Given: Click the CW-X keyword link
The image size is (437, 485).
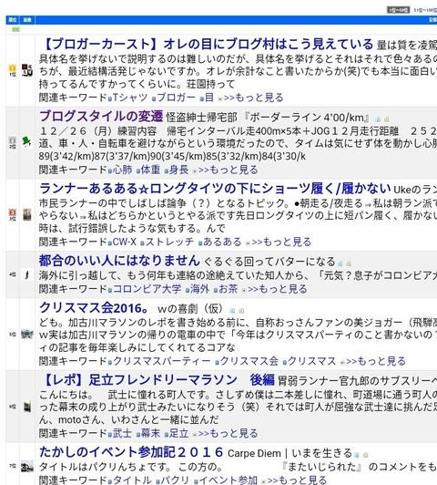Looking at the screenshot, I should point(125,242).
